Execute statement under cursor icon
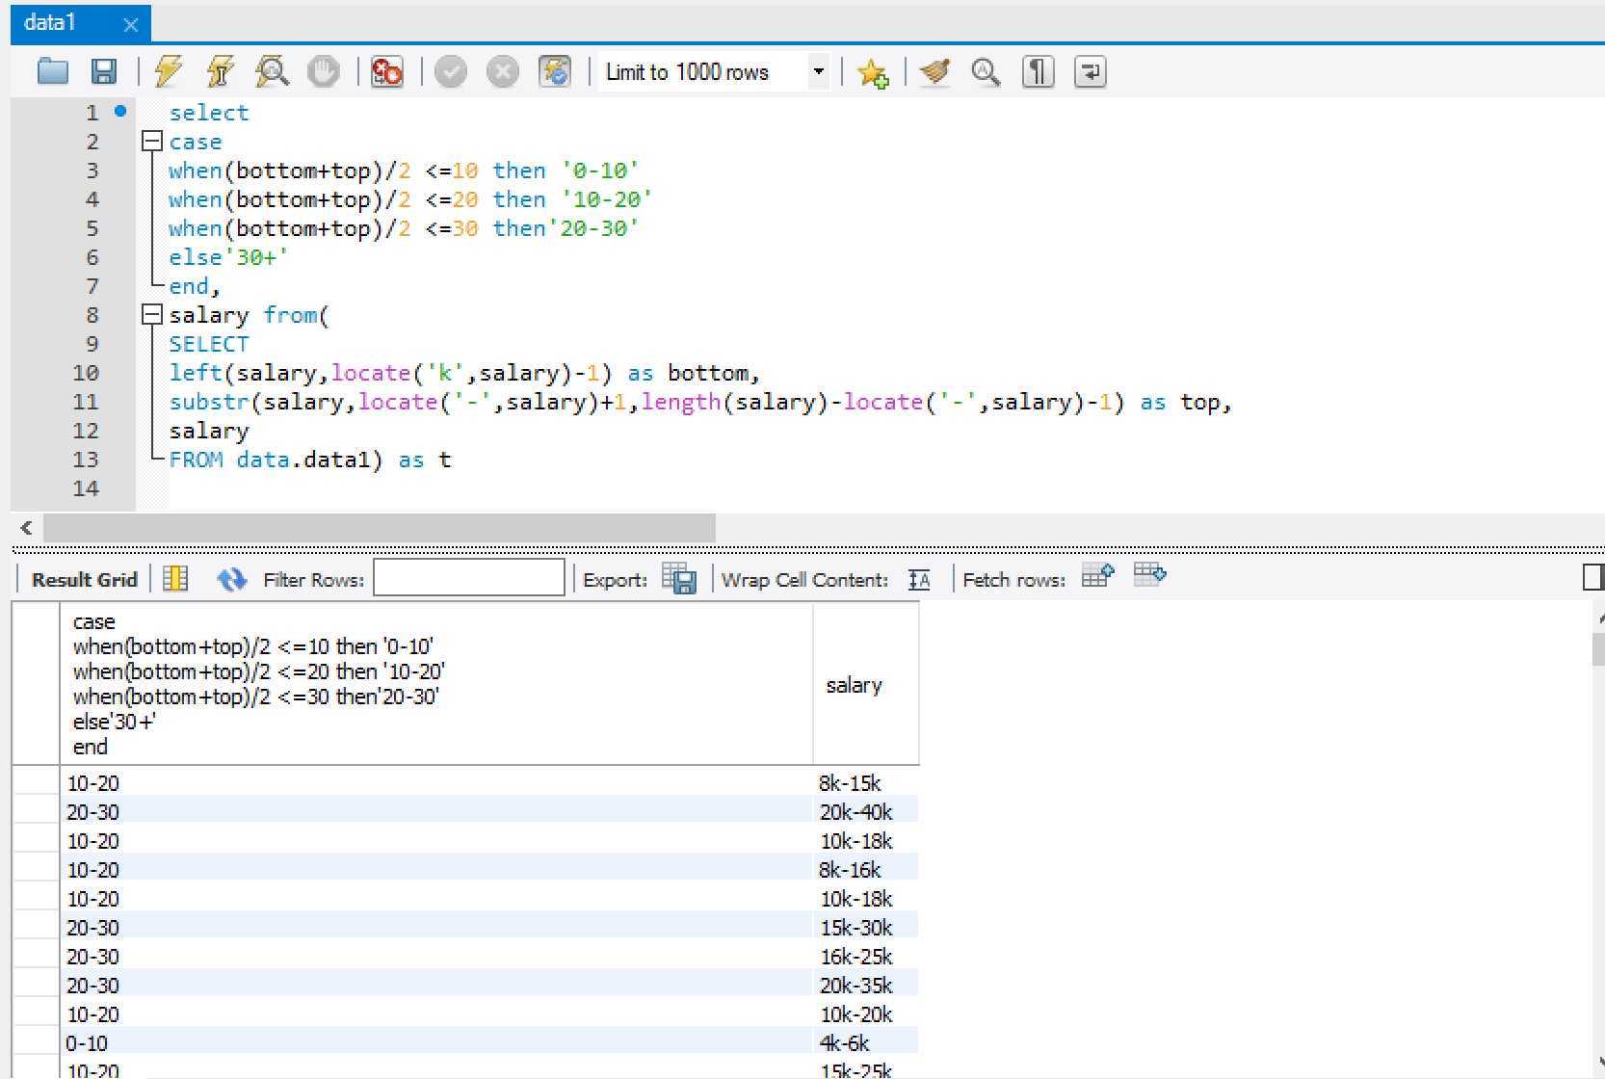The image size is (1605, 1079). 221,71
